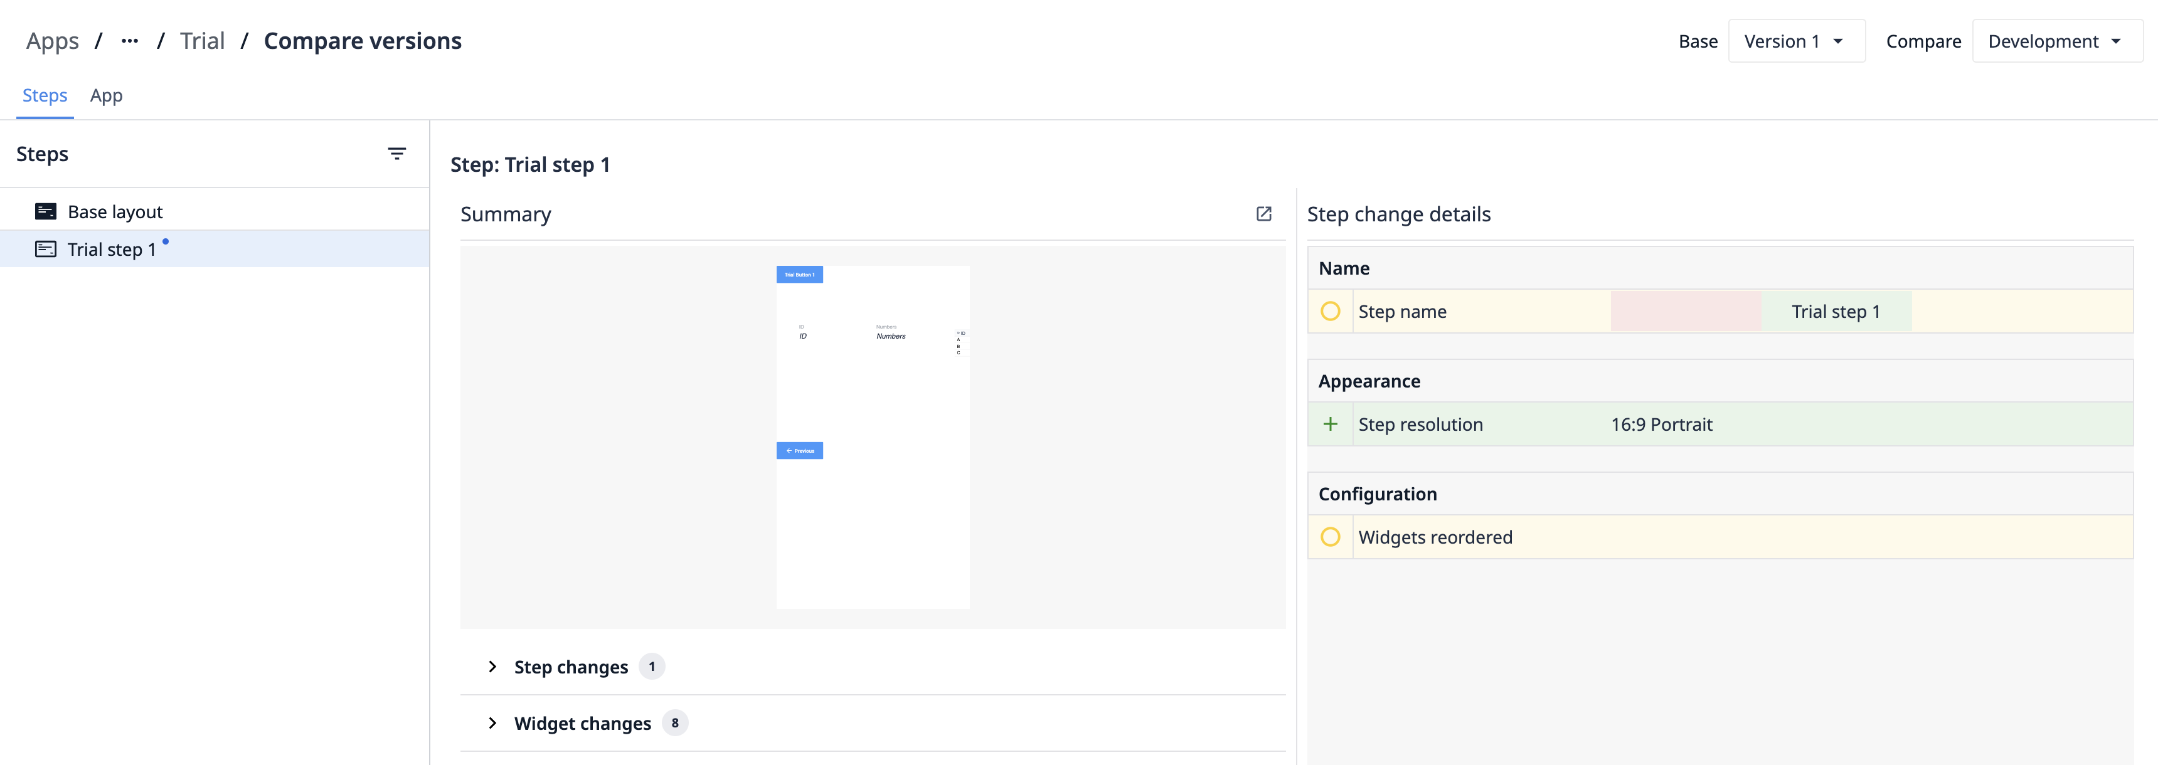Click the green plus beside Step resolution
The width and height of the screenshot is (2158, 765).
point(1329,425)
